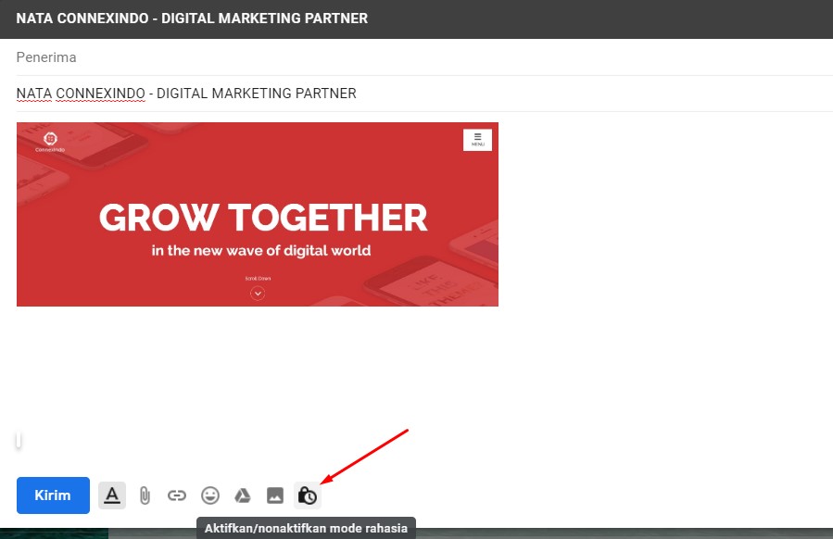Viewport: 833px width, 539px height.
Task: Click the compose window title bar
Action: 417,19
